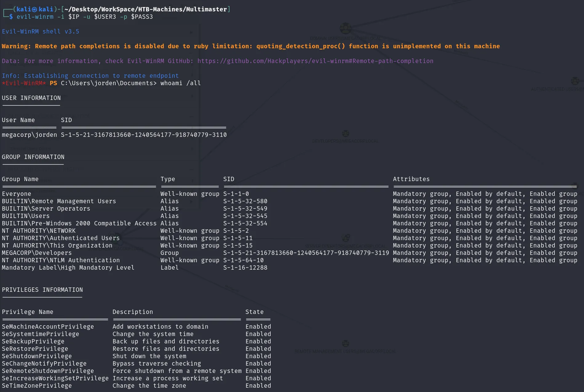Click the BUILTIN\Server Operators group name
Image resolution: width=584 pixels, height=392 pixels.
pyautogui.click(x=46, y=208)
